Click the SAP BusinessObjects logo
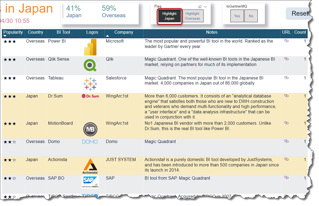Image resolution: width=319 pixels, height=206 pixels. (x=90, y=182)
